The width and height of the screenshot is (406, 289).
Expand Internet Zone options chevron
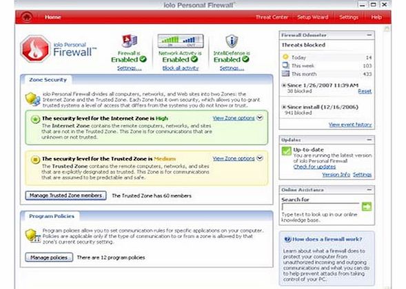point(260,118)
